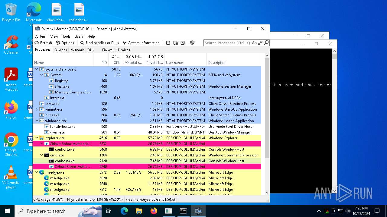Focus the Search Processes field
The image size is (387, 217).
pyautogui.click(x=227, y=43)
